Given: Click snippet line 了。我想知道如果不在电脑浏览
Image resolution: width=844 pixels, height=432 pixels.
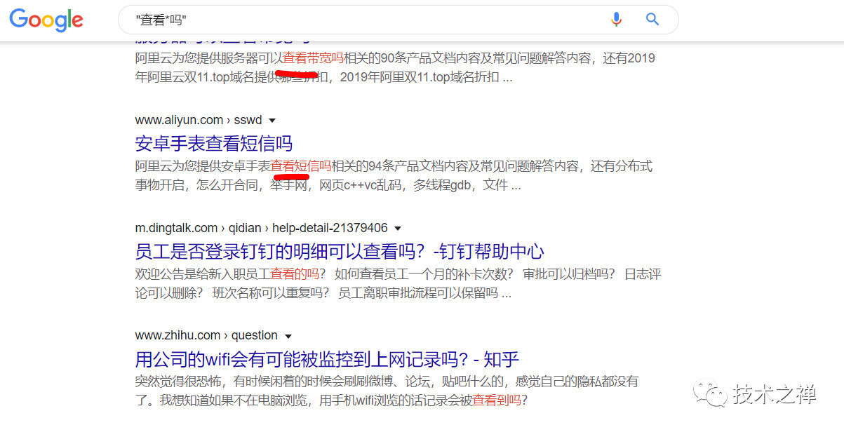Looking at the screenshot, I should 330,401.
